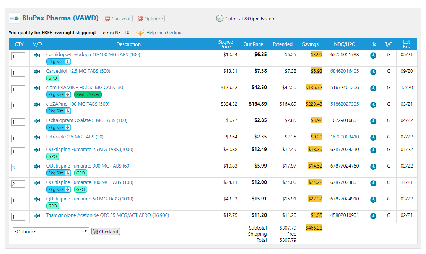Image resolution: width=426 pixels, height=254 pixels.
Task: Click the GPO badge under Carvedilol
Action: [x=53, y=78]
